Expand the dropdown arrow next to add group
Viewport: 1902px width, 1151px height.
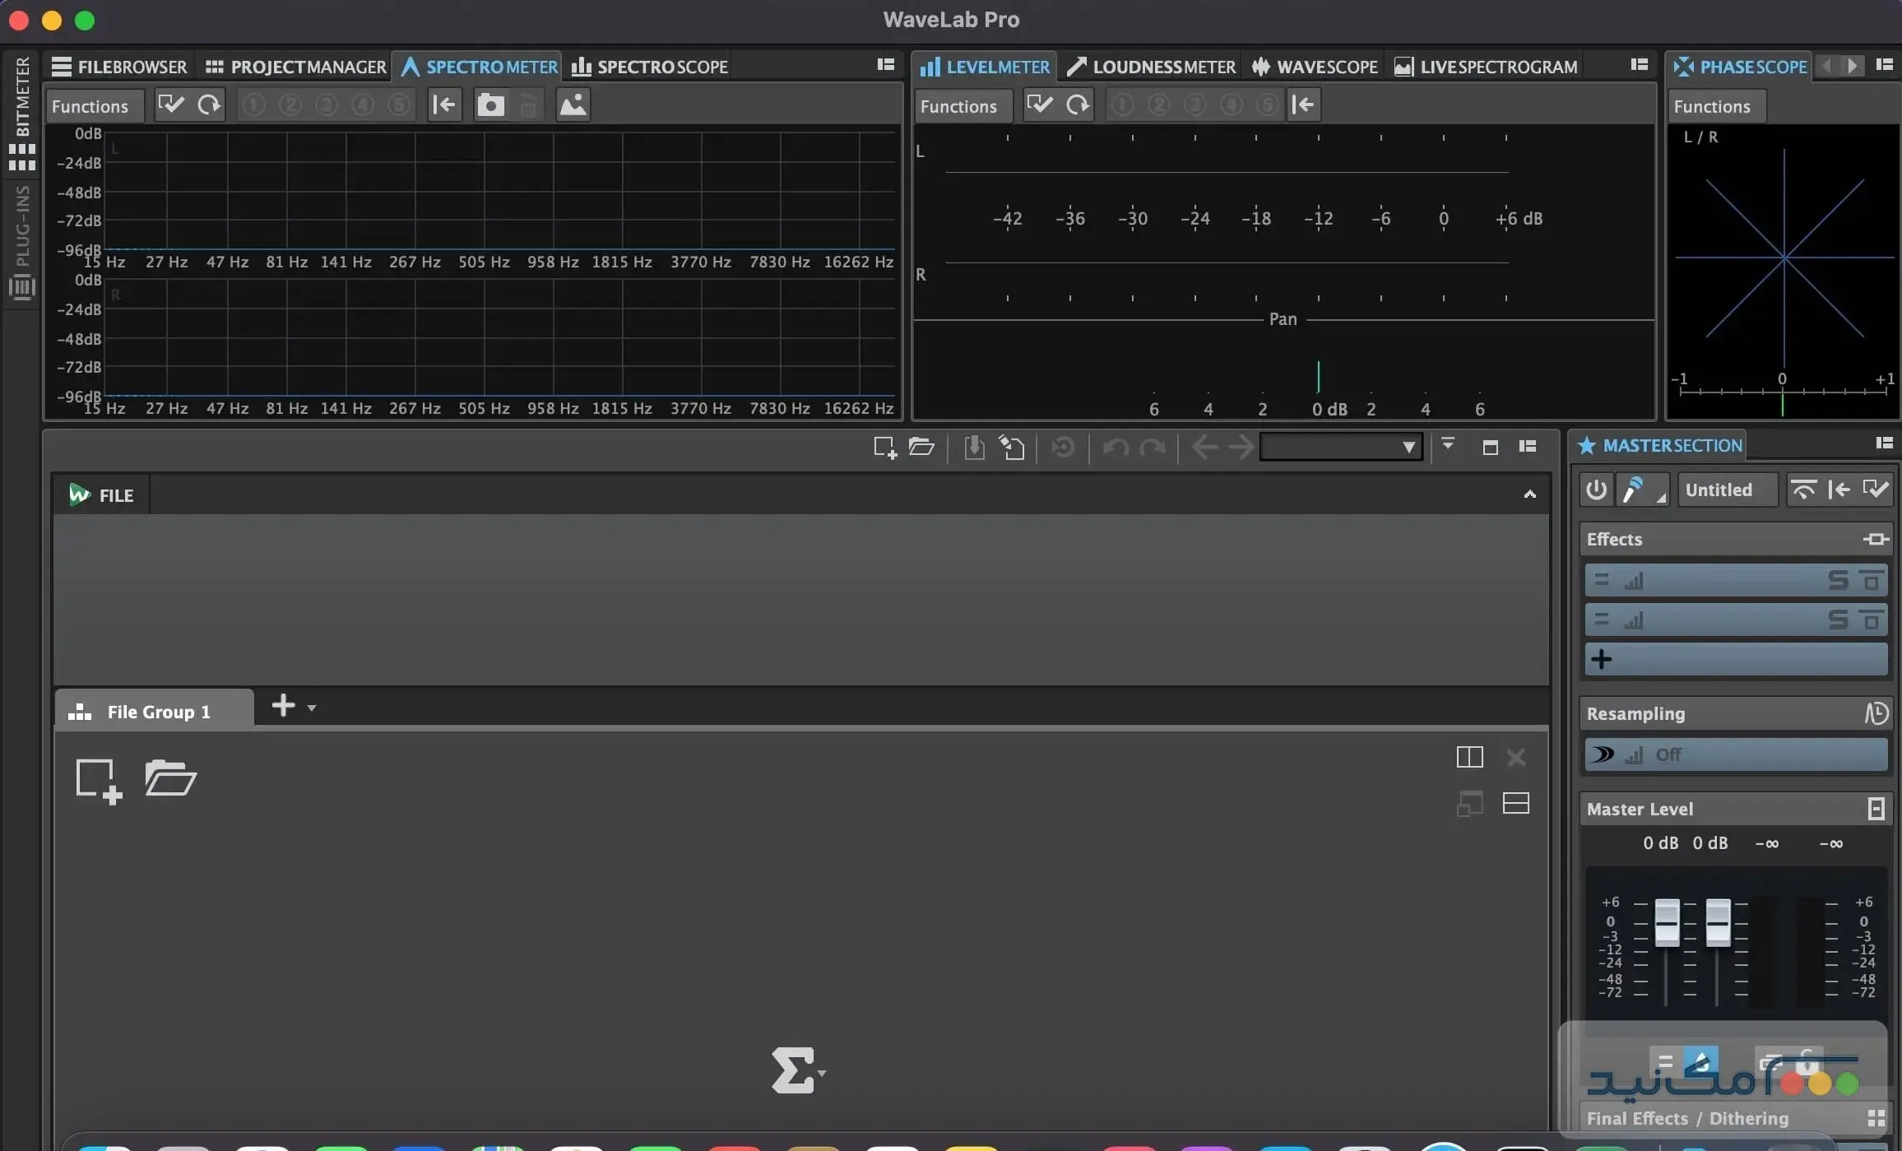pos(312,708)
